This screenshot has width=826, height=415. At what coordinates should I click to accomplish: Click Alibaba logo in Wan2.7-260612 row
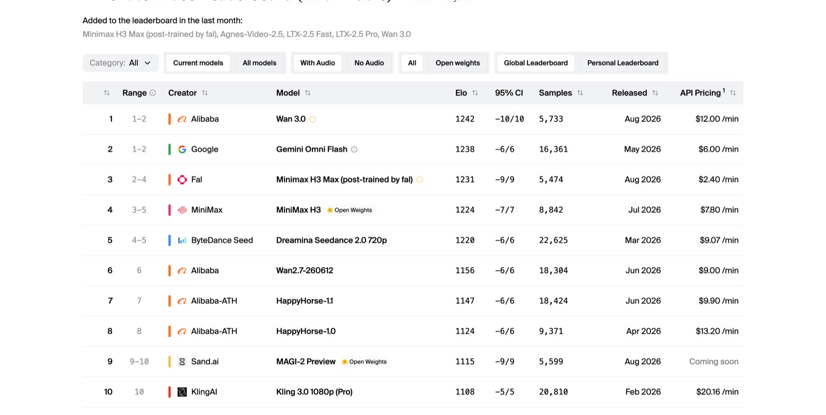pyautogui.click(x=182, y=271)
